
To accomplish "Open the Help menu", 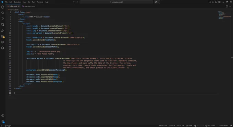I will [x=47, y=2].
